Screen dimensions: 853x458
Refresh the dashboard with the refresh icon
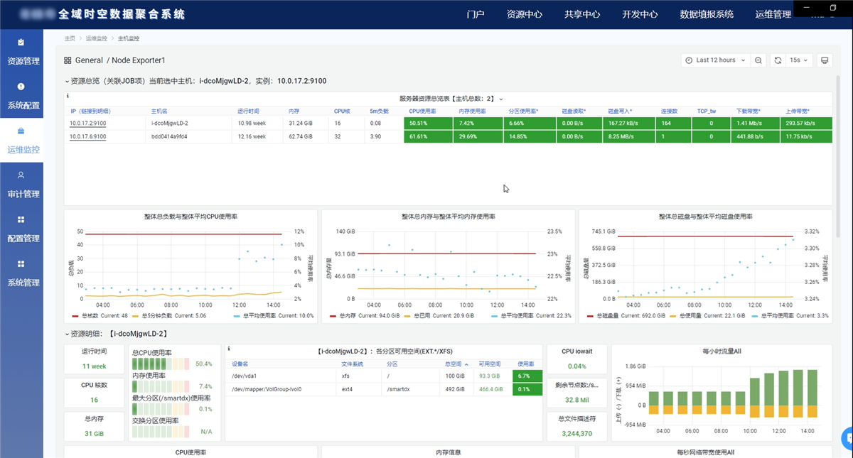(778, 60)
